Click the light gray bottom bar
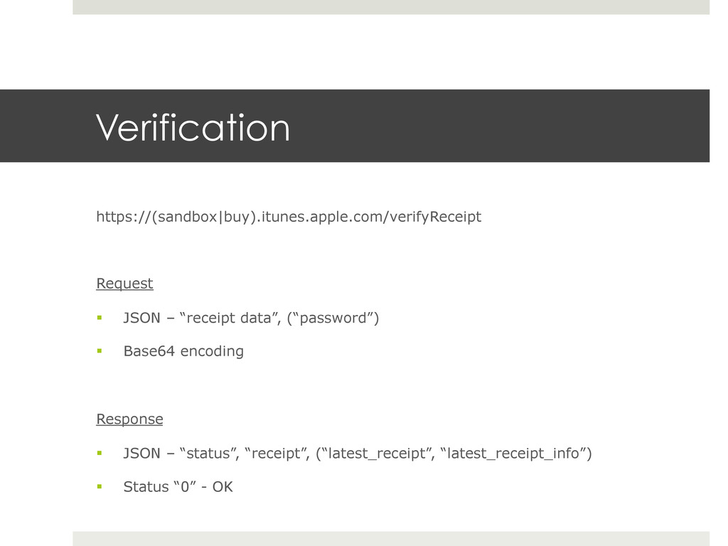Screen dimensions: 728x546 tap(391, 539)
